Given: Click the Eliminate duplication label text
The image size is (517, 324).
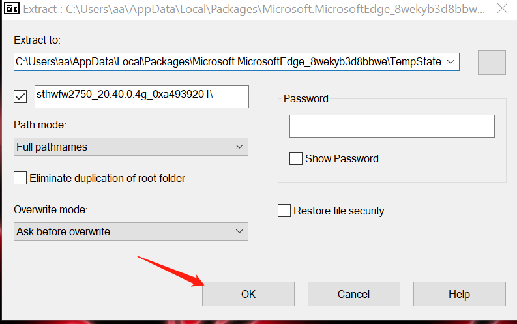Looking at the screenshot, I should pos(107,178).
